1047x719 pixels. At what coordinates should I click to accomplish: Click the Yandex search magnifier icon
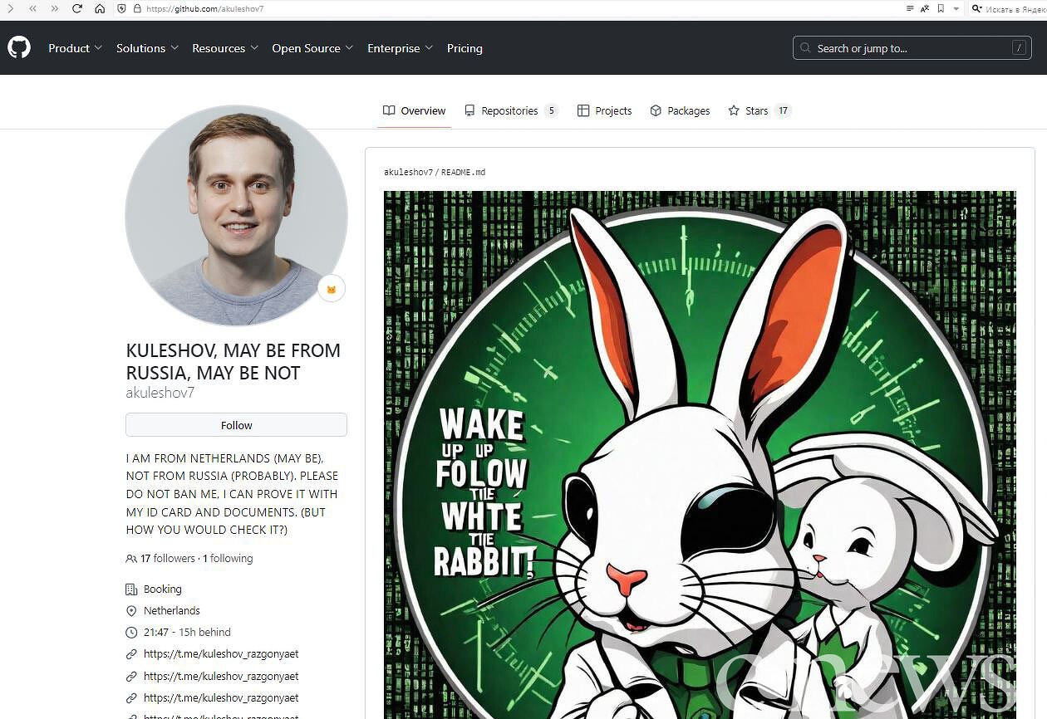coord(977,8)
